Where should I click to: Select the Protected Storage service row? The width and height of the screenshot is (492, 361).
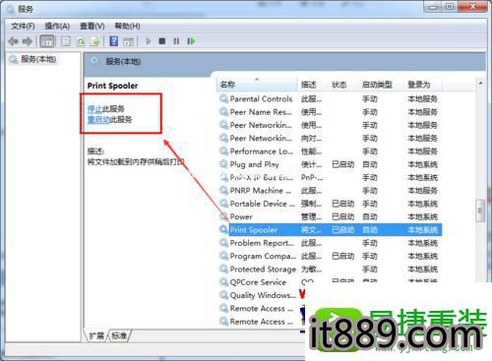tap(330, 270)
